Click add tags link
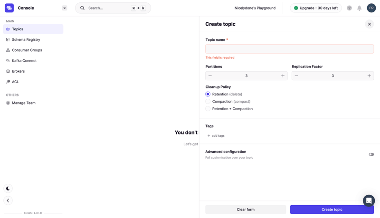This screenshot has height=218, width=380. (216, 136)
